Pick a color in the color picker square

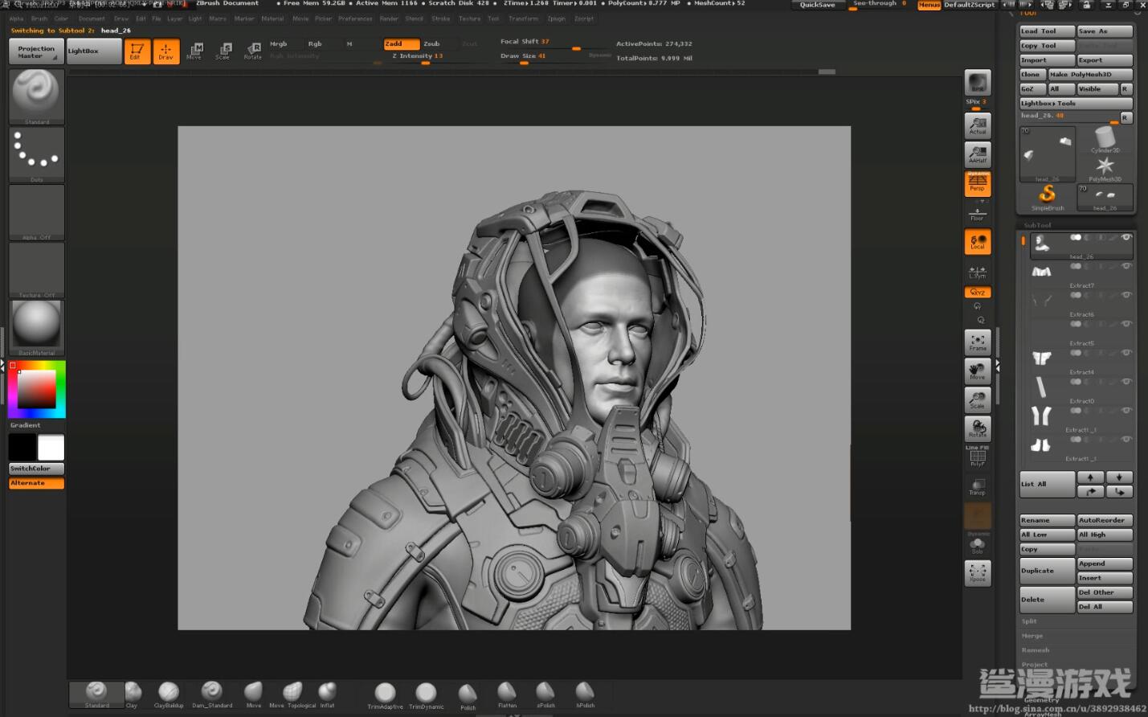(37, 390)
